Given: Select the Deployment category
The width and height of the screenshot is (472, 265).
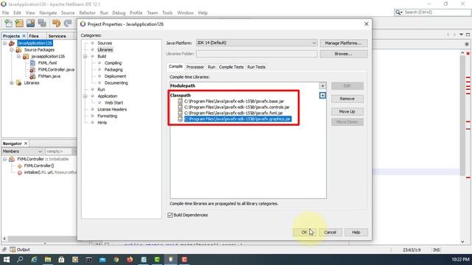Looking at the screenshot, I should 115,77.
